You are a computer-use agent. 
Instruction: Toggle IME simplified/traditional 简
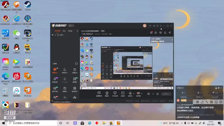pyautogui.click(x=211, y=102)
